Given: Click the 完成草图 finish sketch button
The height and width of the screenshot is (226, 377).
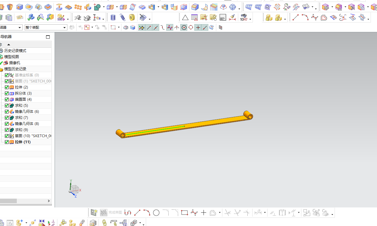Looking at the screenshot, I should pyautogui.click(x=112, y=213).
